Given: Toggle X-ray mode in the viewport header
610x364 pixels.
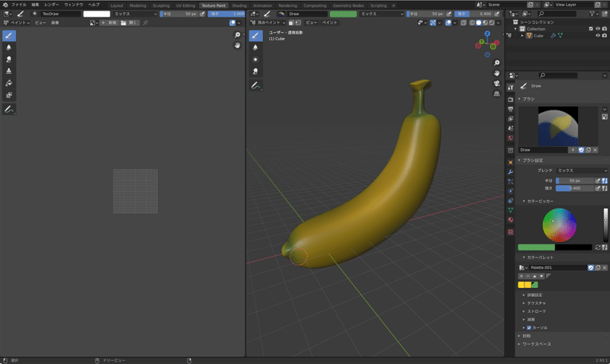Looking at the screenshot, I should pos(464,23).
